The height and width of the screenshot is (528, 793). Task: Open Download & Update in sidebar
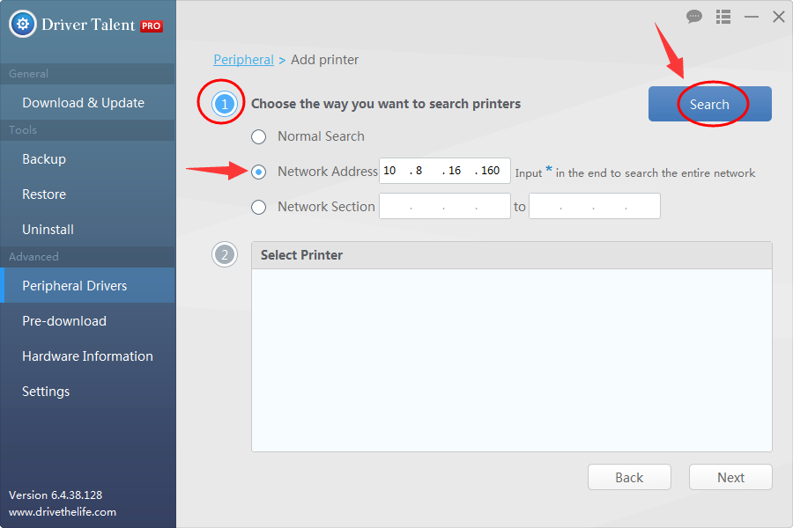[x=88, y=103]
